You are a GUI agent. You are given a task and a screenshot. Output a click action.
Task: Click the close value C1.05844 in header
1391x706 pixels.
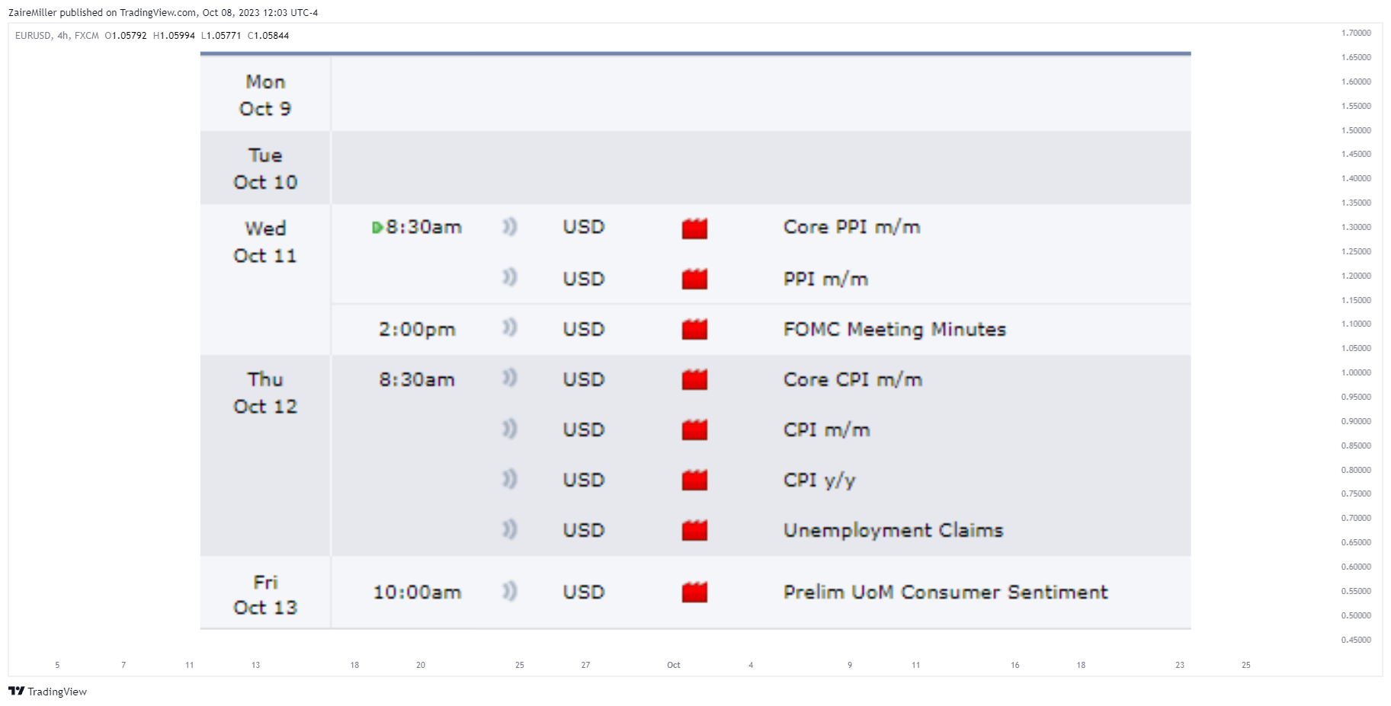pyautogui.click(x=268, y=36)
